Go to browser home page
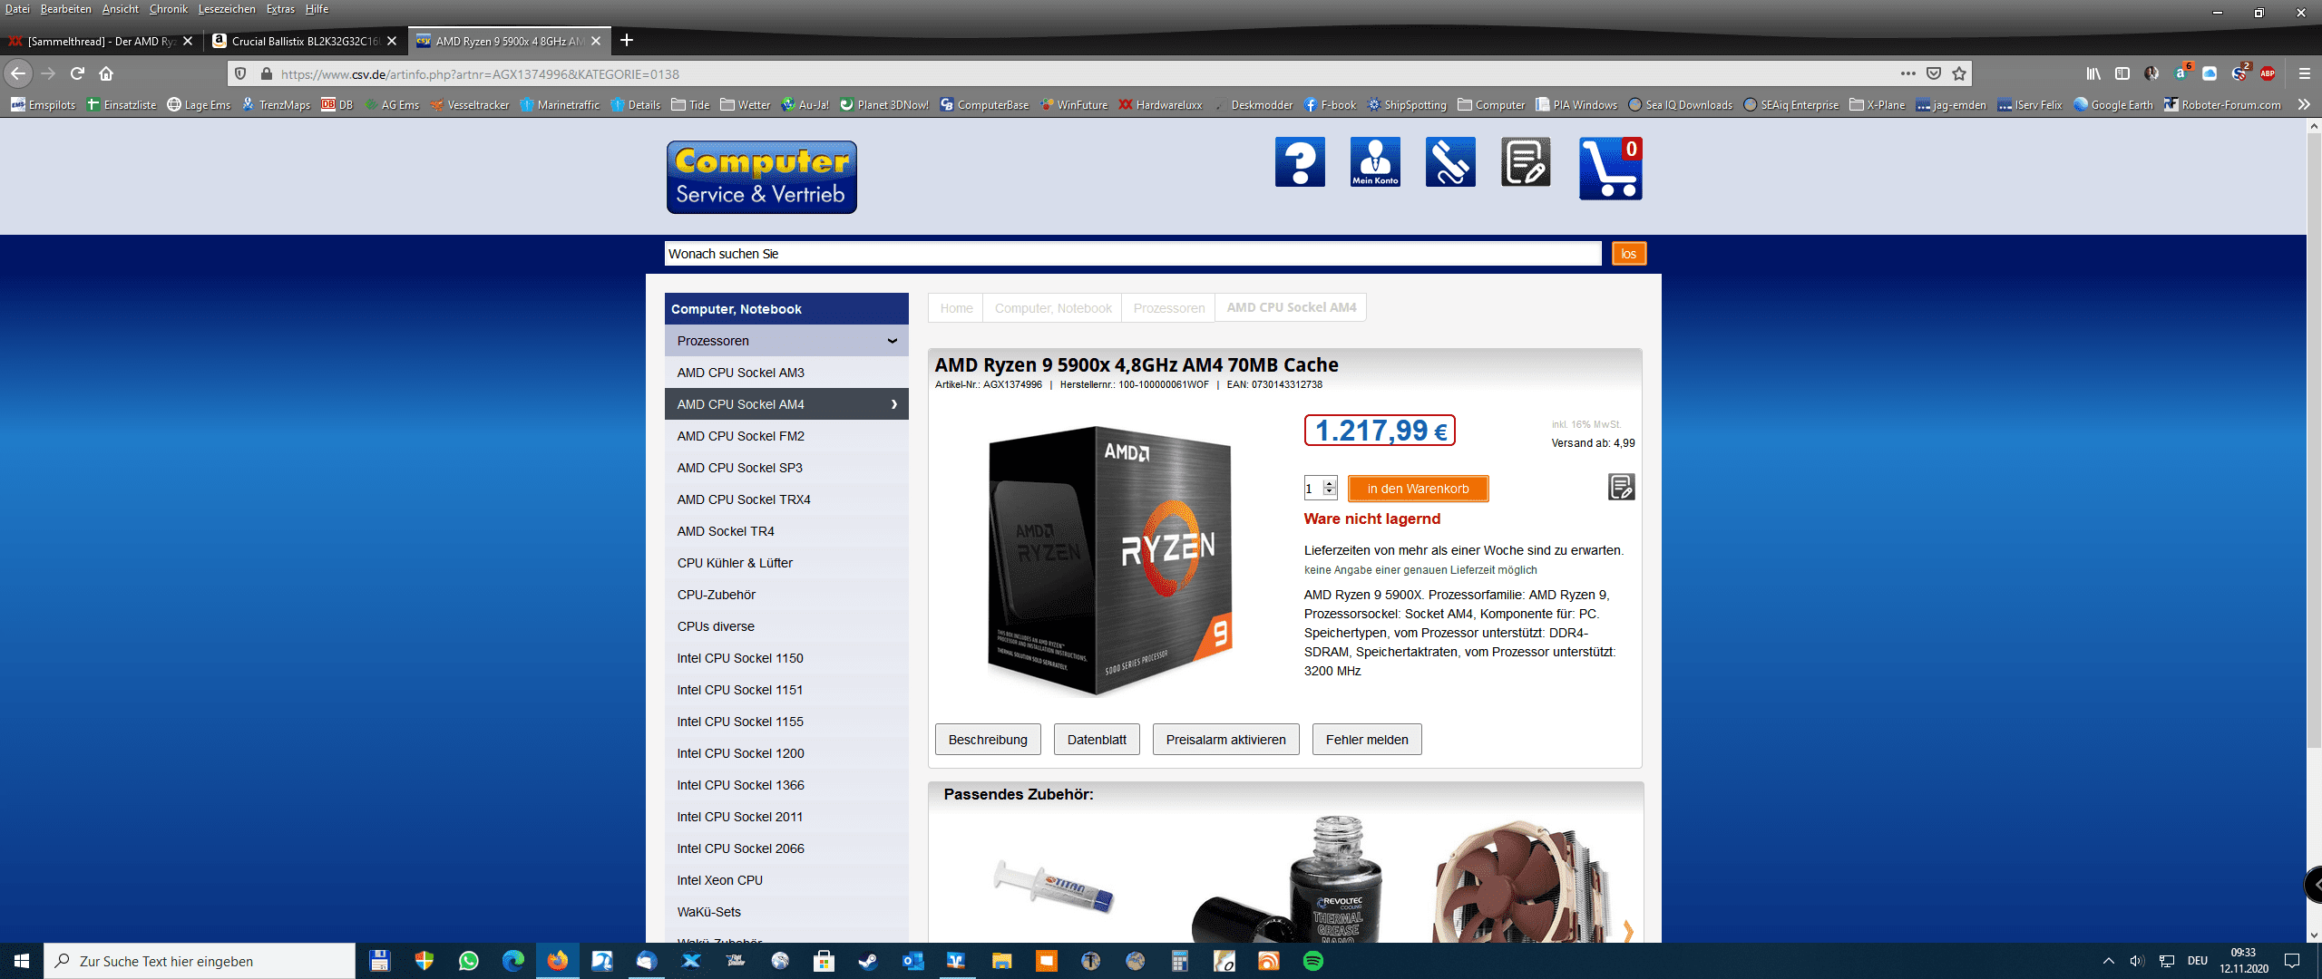Viewport: 2322px width, 979px height. [x=106, y=73]
